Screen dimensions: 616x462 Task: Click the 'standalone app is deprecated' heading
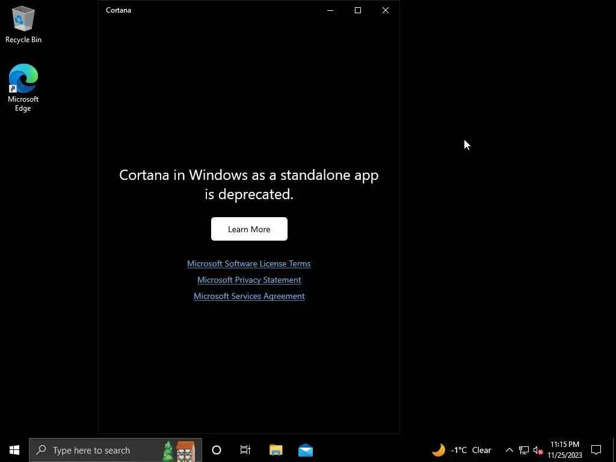click(248, 184)
